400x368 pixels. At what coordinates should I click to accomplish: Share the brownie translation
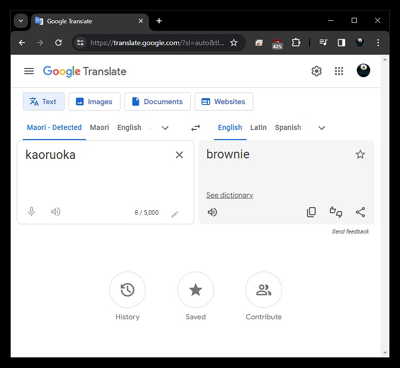[360, 212]
